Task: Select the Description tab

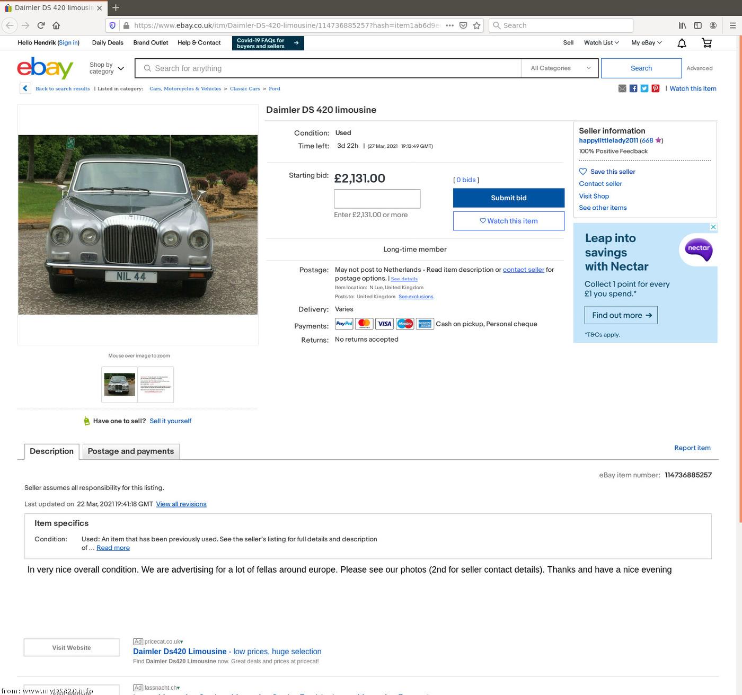Action: [51, 451]
